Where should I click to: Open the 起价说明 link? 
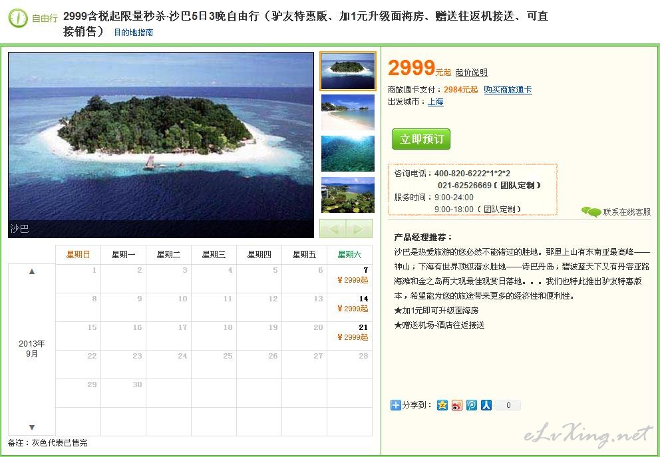472,73
